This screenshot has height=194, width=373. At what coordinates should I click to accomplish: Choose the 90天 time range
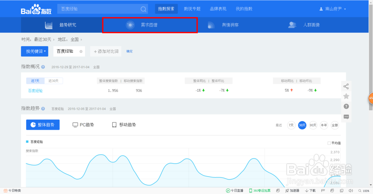coord(313,125)
